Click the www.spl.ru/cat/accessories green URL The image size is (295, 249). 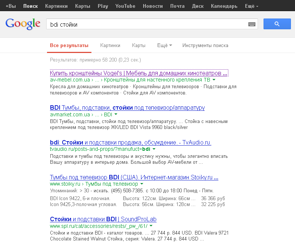(98, 226)
